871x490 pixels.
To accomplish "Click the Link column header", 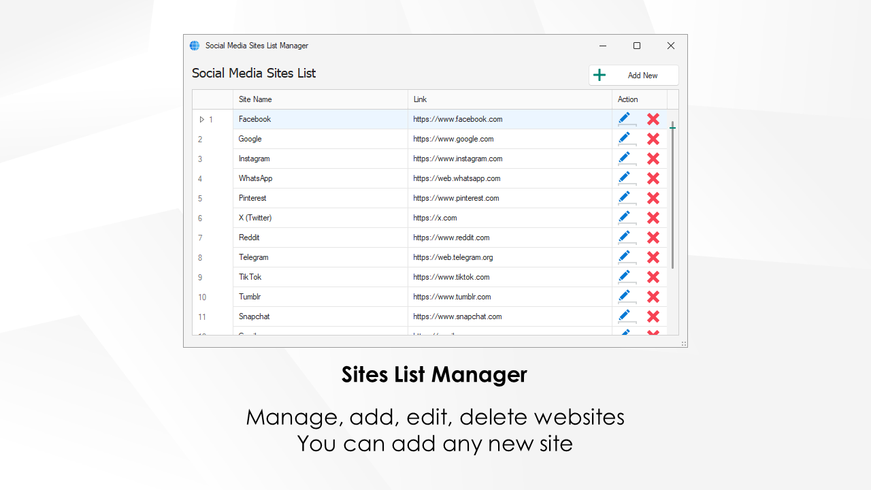I will coord(510,99).
